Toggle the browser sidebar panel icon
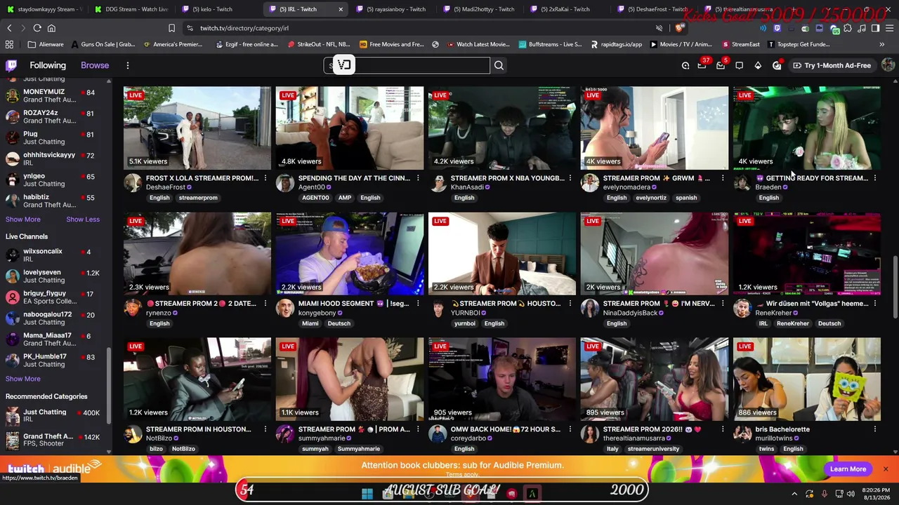899x505 pixels. 875,28
